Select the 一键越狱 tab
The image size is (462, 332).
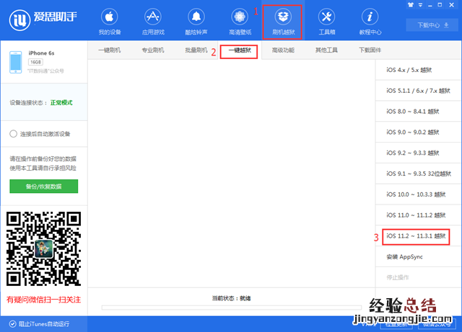pos(240,50)
